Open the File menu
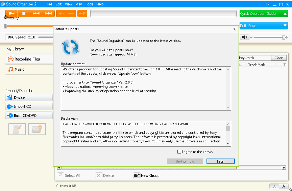The width and height of the screenshot is (292, 191). 50,4
